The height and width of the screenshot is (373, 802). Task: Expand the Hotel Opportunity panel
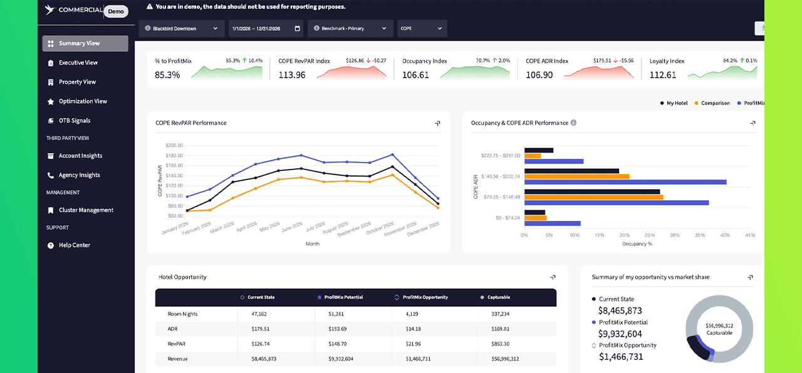coord(553,277)
